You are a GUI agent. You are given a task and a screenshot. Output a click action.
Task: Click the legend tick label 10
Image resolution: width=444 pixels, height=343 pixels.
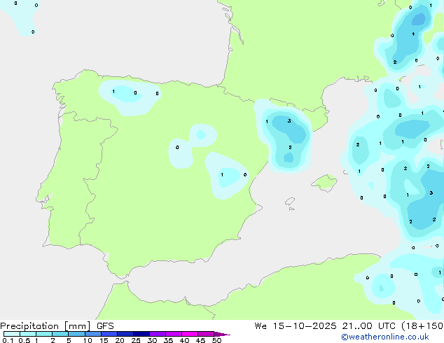pos(88,340)
